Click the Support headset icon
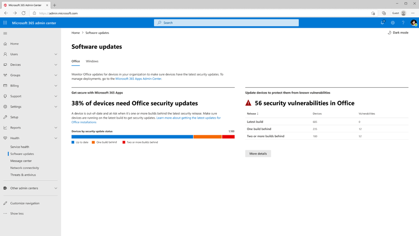This screenshot has height=236, width=419. coord(5,96)
